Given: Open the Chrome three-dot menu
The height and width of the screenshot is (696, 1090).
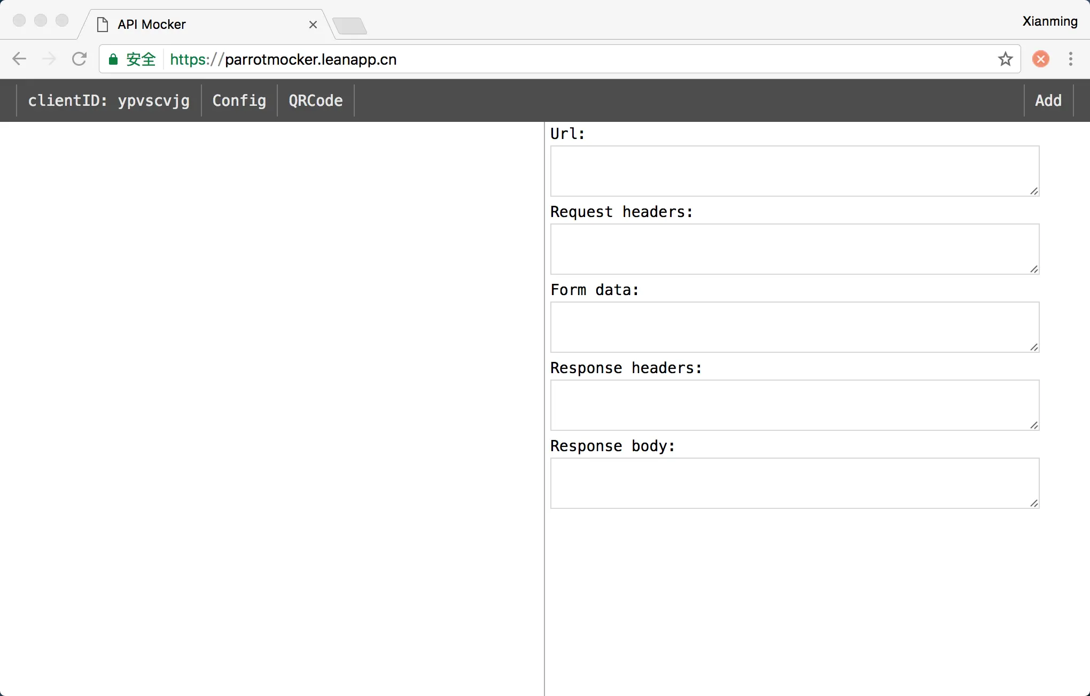Looking at the screenshot, I should pos(1070,59).
